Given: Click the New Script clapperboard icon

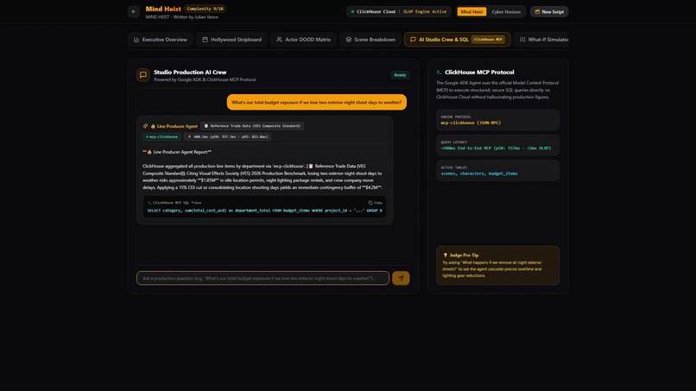Looking at the screenshot, I should [x=537, y=11].
